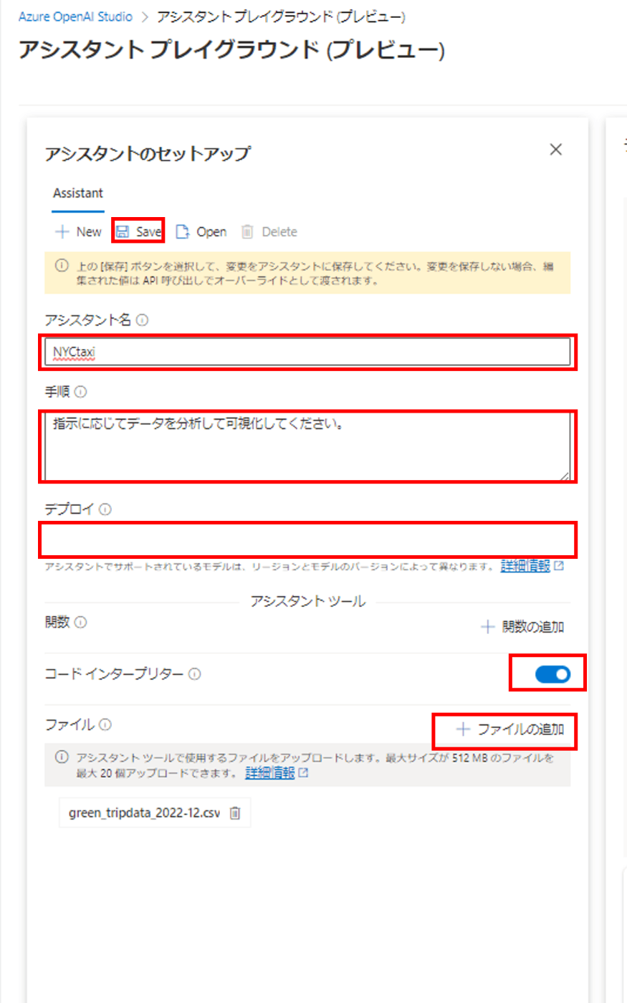Click info icon beside コード インタープリター
Viewport: 627px width, 1003px height.
pos(195,674)
